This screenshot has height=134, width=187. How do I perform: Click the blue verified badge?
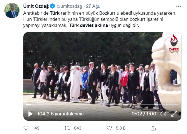(52, 6)
